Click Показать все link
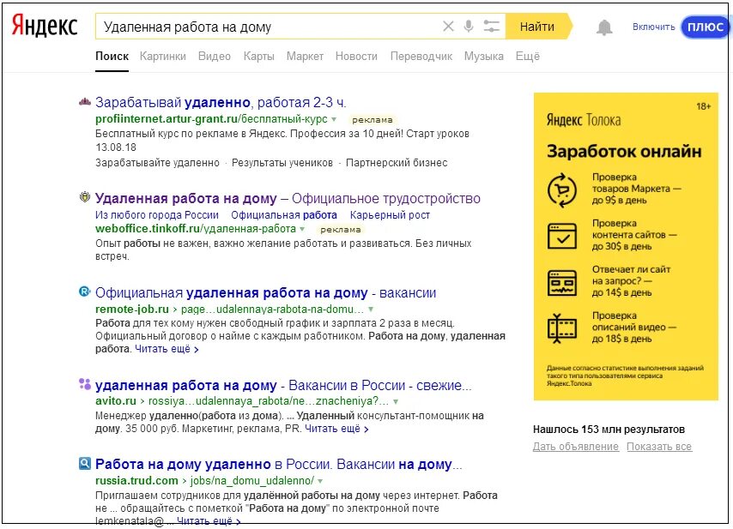 coord(659,447)
